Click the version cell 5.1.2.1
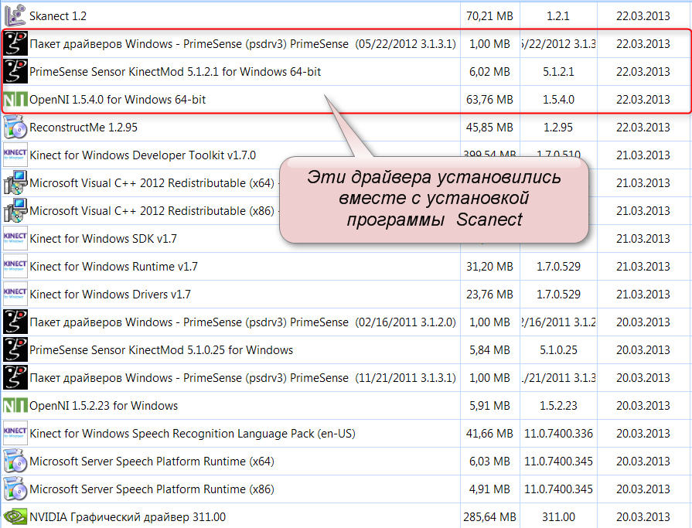Screen dimensions: 692x528 [558, 71]
